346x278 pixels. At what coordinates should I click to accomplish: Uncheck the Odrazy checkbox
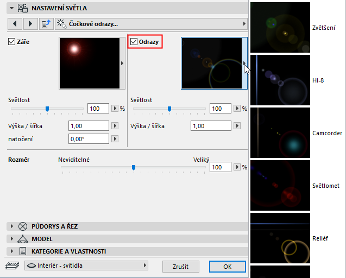[134, 41]
